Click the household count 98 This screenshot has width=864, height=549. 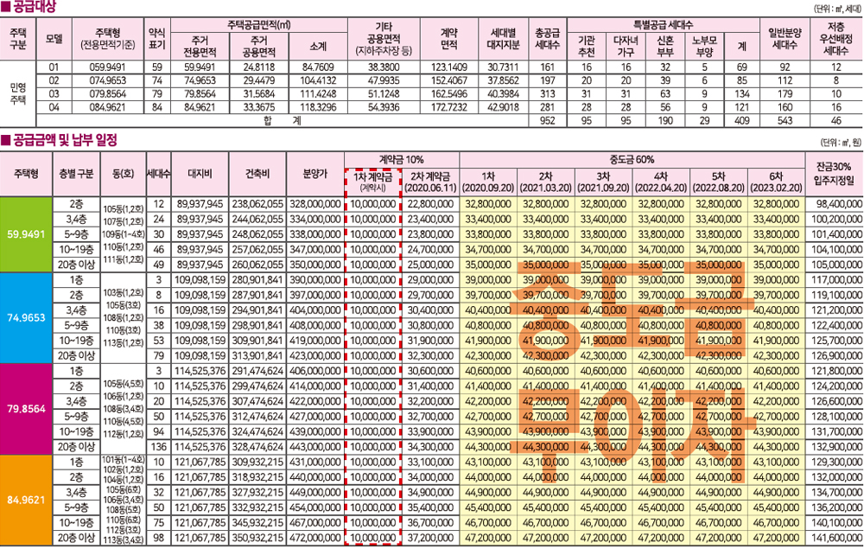coord(159,538)
